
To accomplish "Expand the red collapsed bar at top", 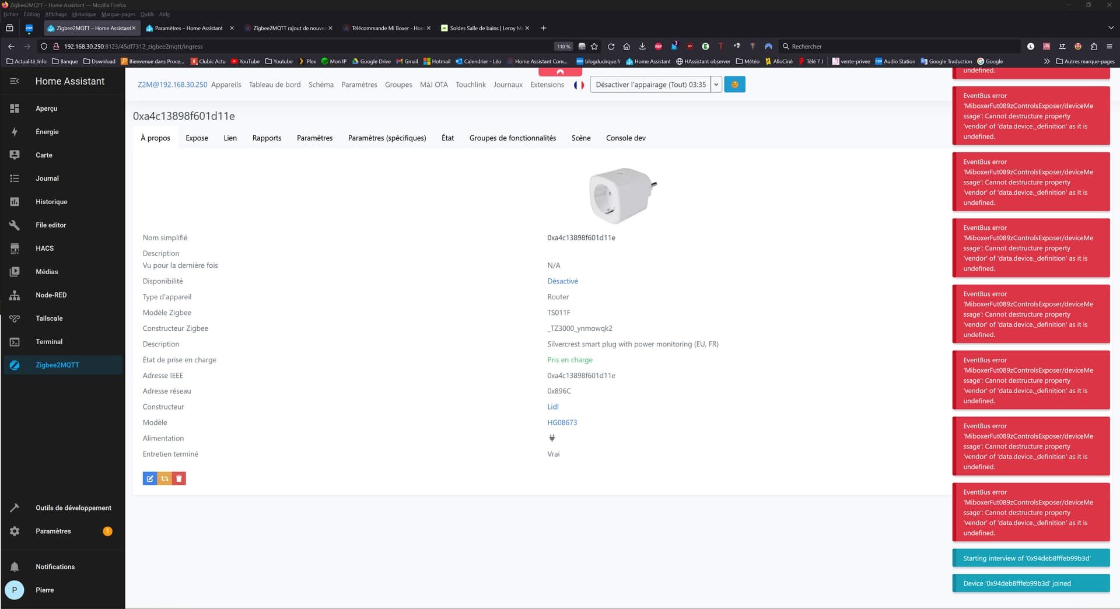I will pyautogui.click(x=560, y=72).
